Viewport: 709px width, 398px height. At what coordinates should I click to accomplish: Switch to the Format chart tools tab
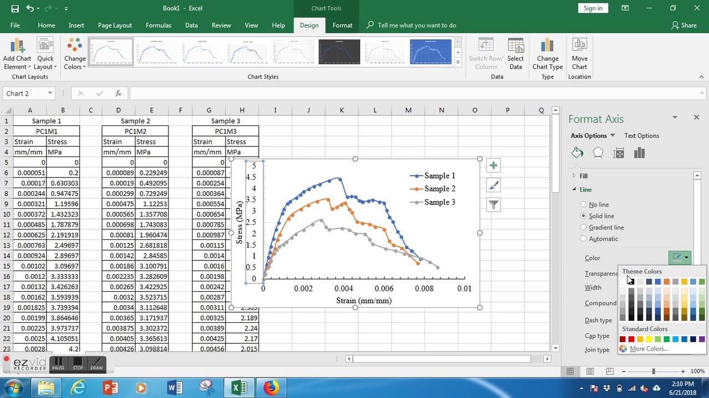pyautogui.click(x=342, y=25)
